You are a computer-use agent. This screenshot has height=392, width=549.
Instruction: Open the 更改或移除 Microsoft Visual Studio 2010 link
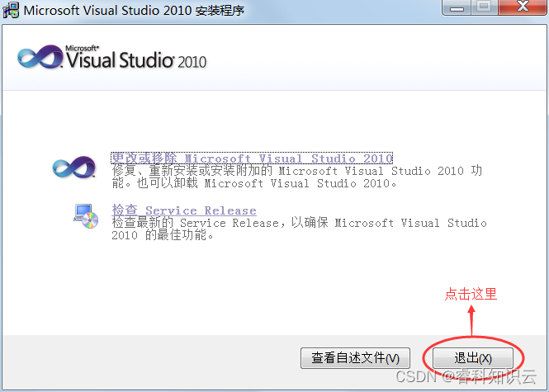252,158
